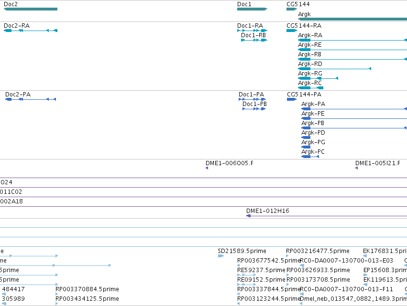Click the DME1-012H16 label
407x306 pixels.
tap(268, 211)
